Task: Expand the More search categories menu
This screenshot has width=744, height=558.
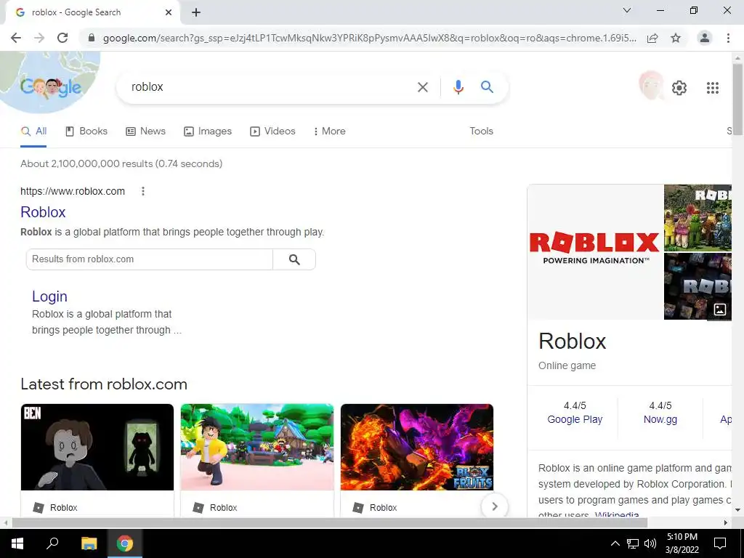Action: (329, 132)
